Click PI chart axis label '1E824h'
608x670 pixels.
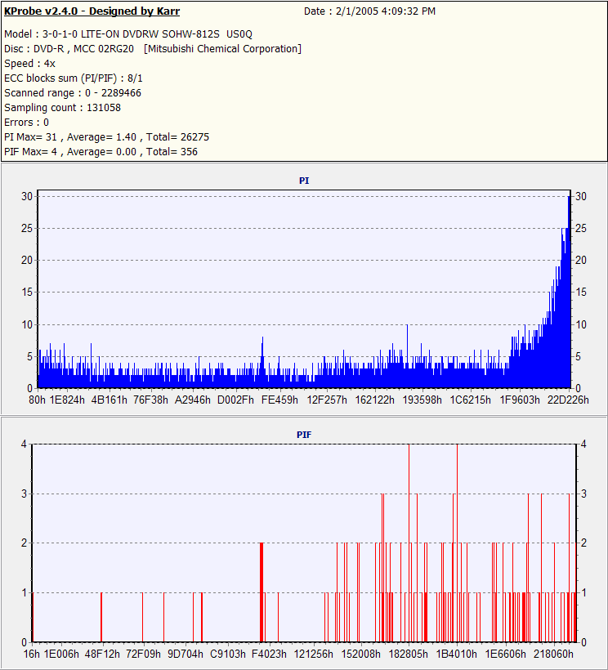(67, 400)
